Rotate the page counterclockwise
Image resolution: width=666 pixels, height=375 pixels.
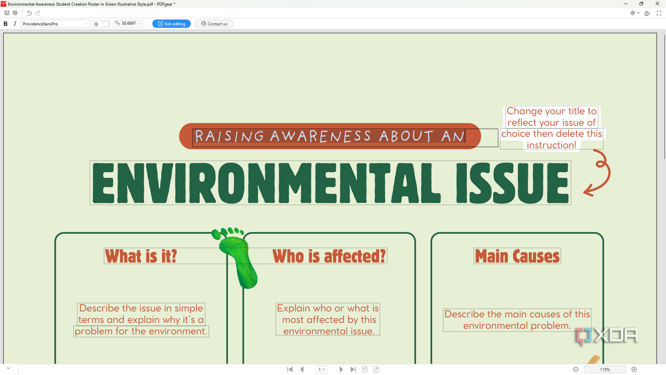pyautogui.click(x=365, y=370)
